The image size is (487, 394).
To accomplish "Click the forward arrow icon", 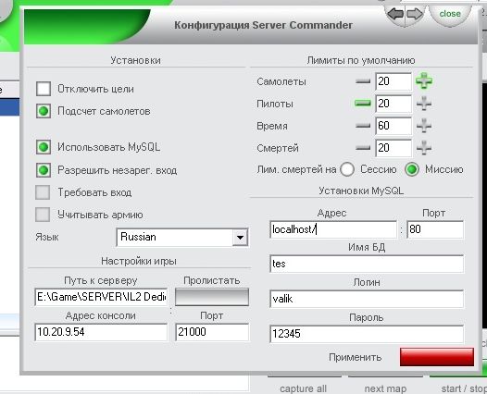I will [415, 14].
